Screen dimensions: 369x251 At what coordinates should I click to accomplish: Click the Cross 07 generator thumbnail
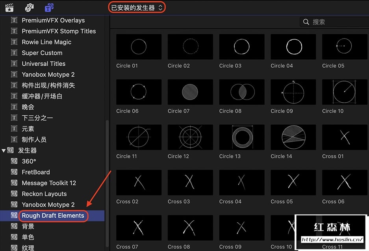click(x=139, y=228)
